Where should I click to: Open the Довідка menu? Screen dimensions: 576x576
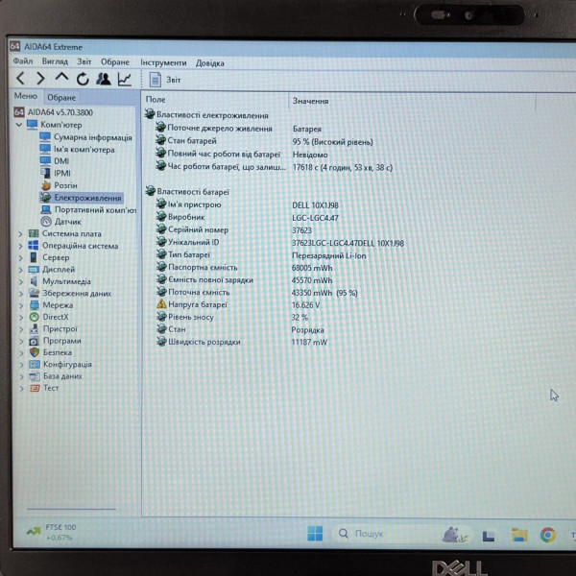click(209, 63)
